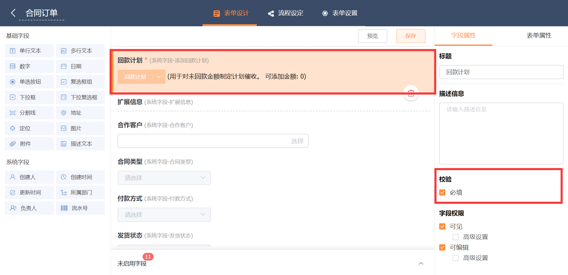
Task: Click the 保存 button
Action: 411,36
